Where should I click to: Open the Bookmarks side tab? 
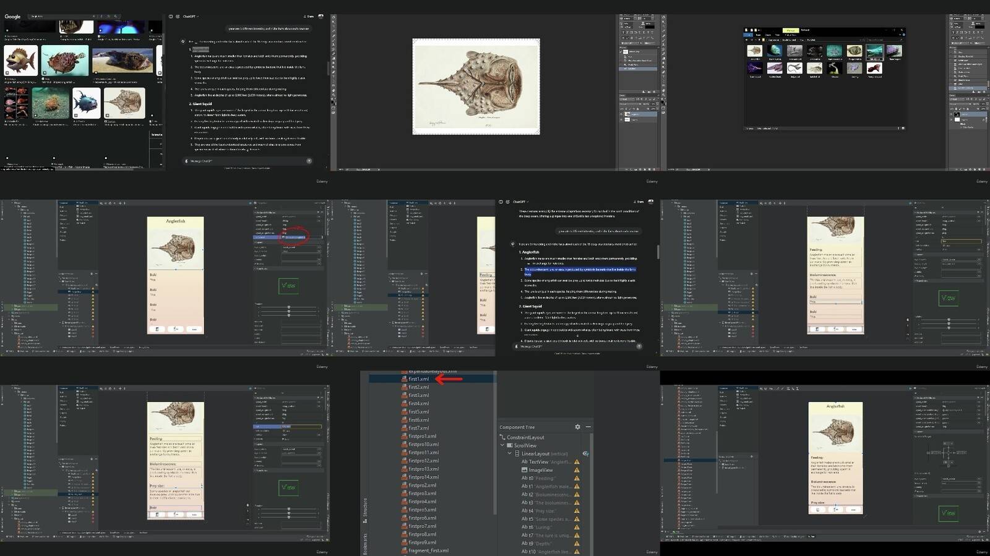365,544
